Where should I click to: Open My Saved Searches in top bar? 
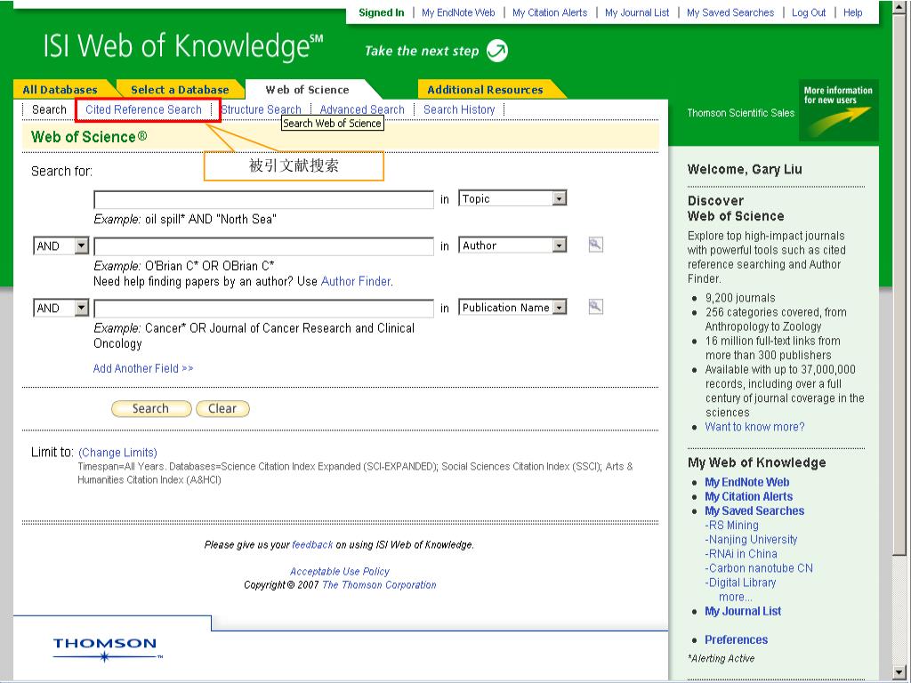(x=730, y=12)
